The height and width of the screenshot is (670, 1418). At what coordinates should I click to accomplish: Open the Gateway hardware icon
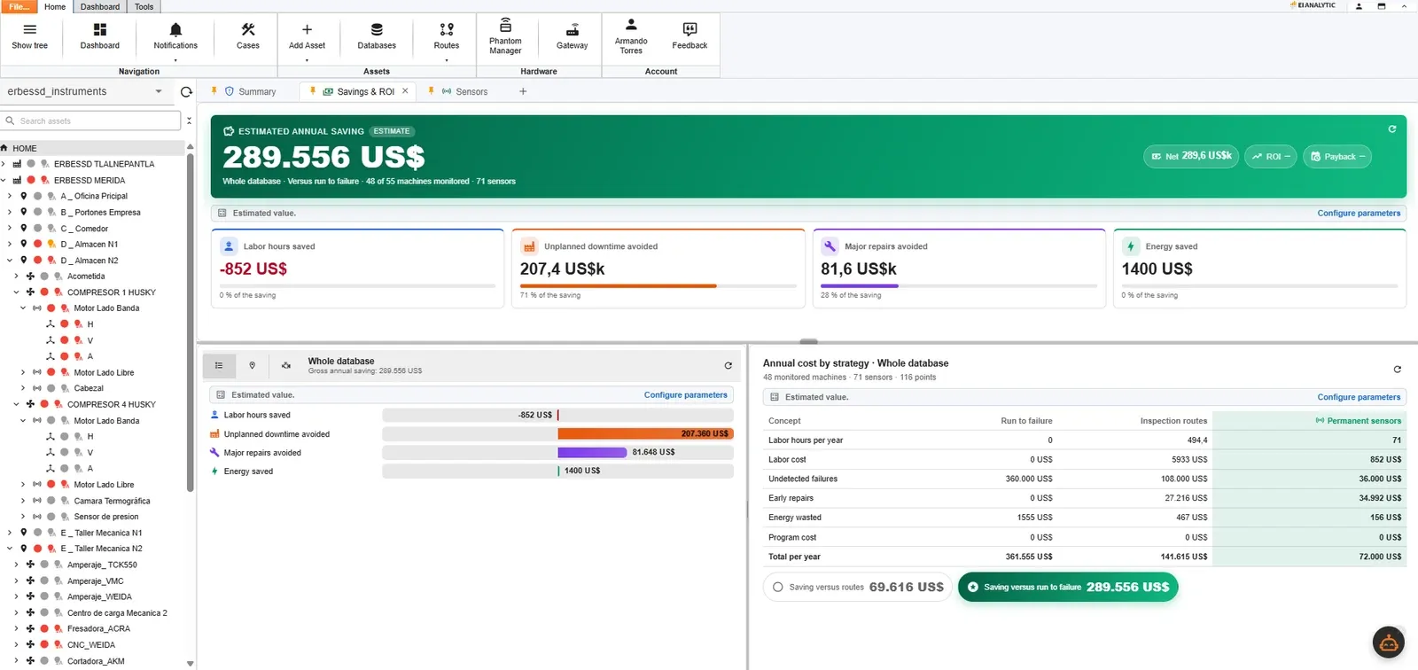tap(573, 35)
